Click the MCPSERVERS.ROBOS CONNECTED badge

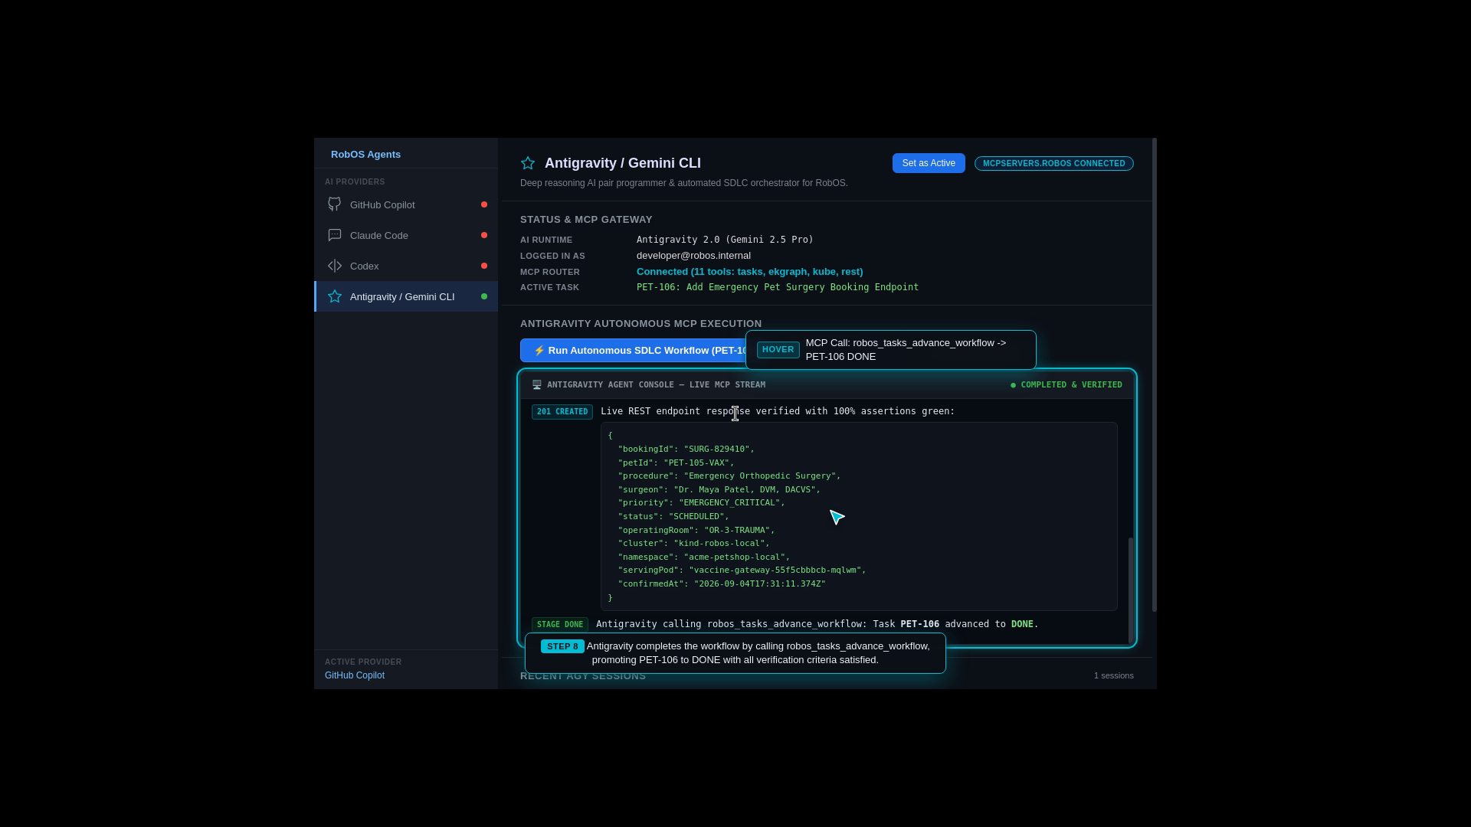point(1054,163)
